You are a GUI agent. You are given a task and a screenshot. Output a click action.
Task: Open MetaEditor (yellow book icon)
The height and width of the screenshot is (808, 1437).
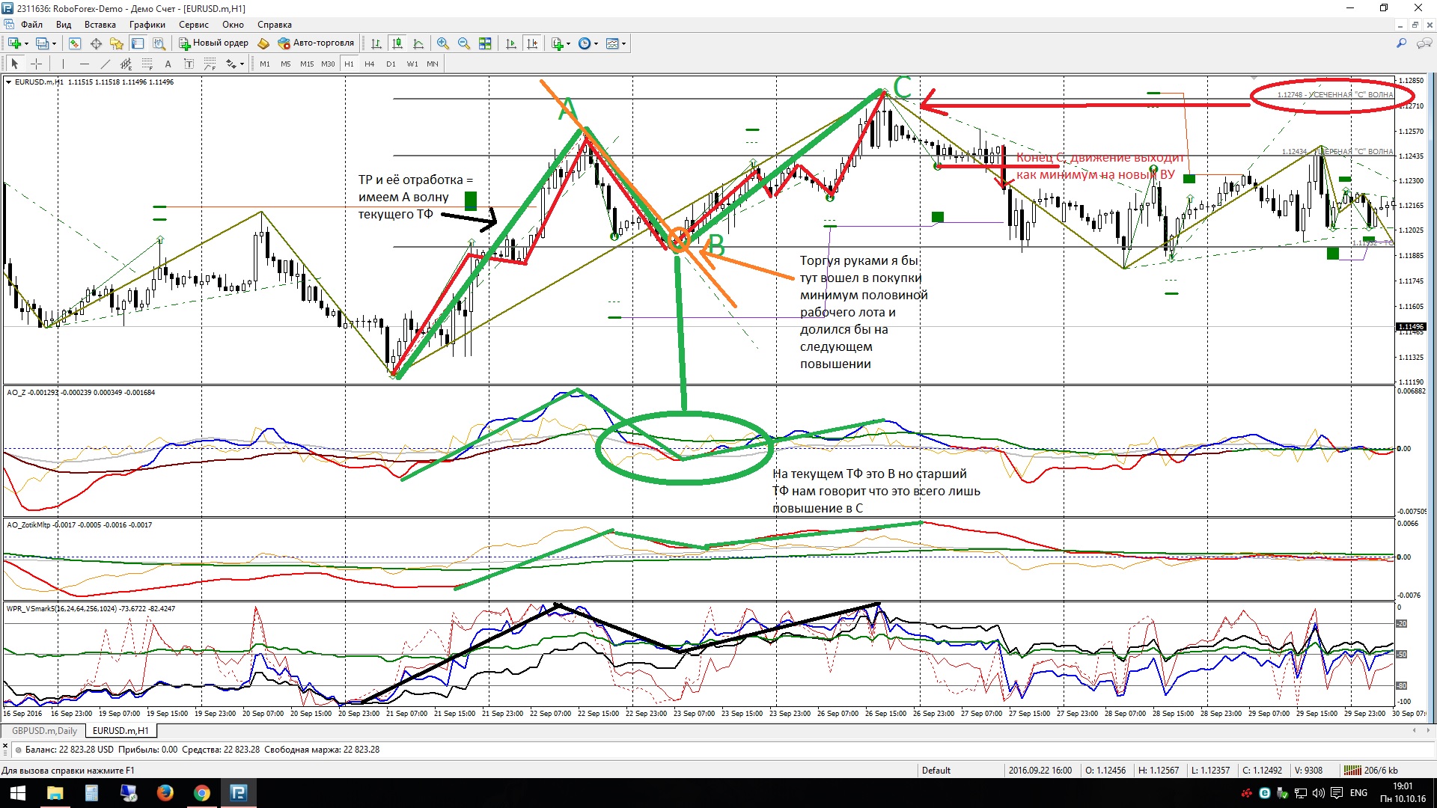tap(263, 43)
